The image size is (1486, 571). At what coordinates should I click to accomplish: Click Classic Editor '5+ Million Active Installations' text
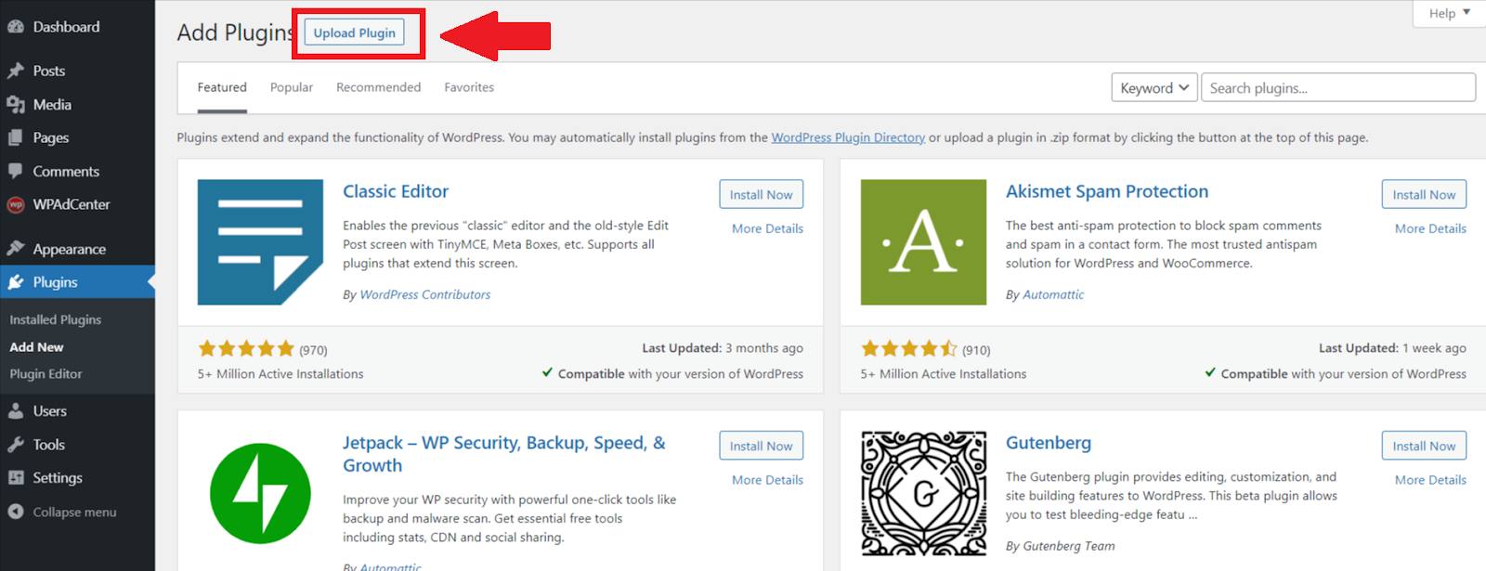click(280, 374)
